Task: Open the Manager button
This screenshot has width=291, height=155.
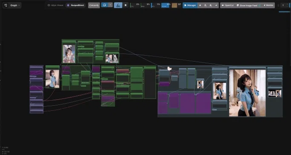Action: (190, 6)
